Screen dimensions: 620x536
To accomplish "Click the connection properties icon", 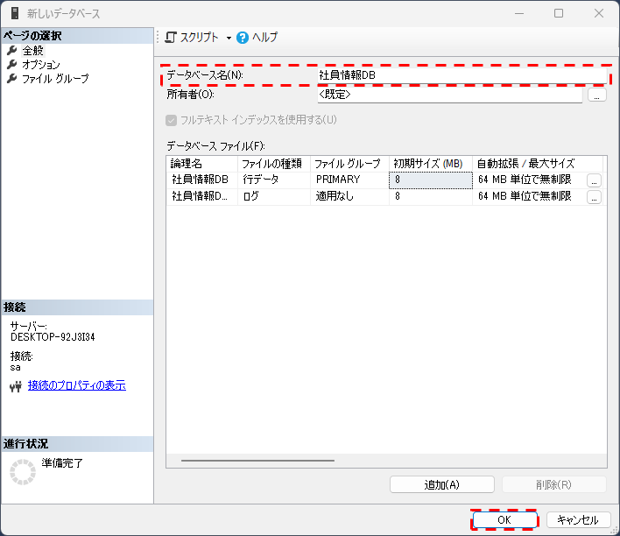I will pos(15,386).
